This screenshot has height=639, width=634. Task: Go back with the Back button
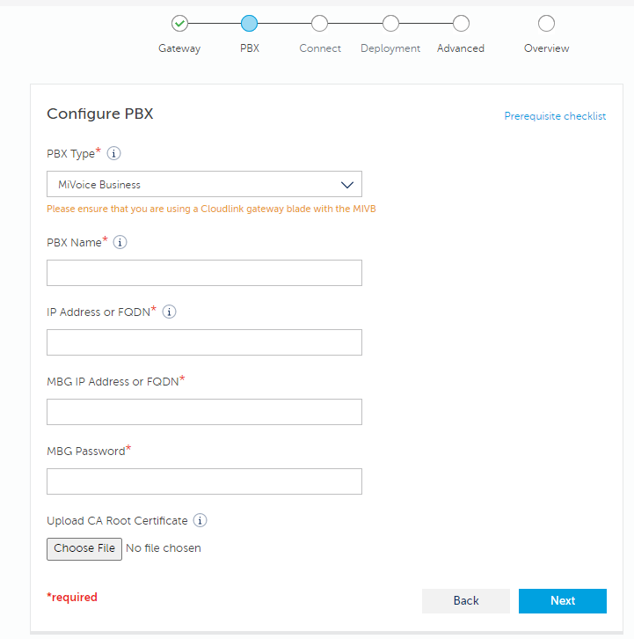(466, 600)
